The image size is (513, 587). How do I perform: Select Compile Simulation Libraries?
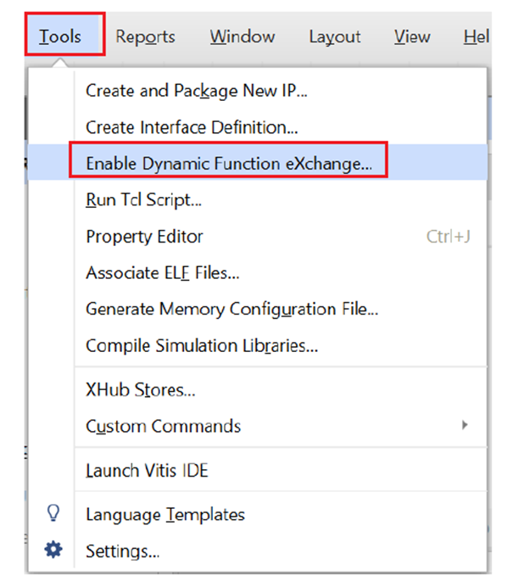point(201,346)
